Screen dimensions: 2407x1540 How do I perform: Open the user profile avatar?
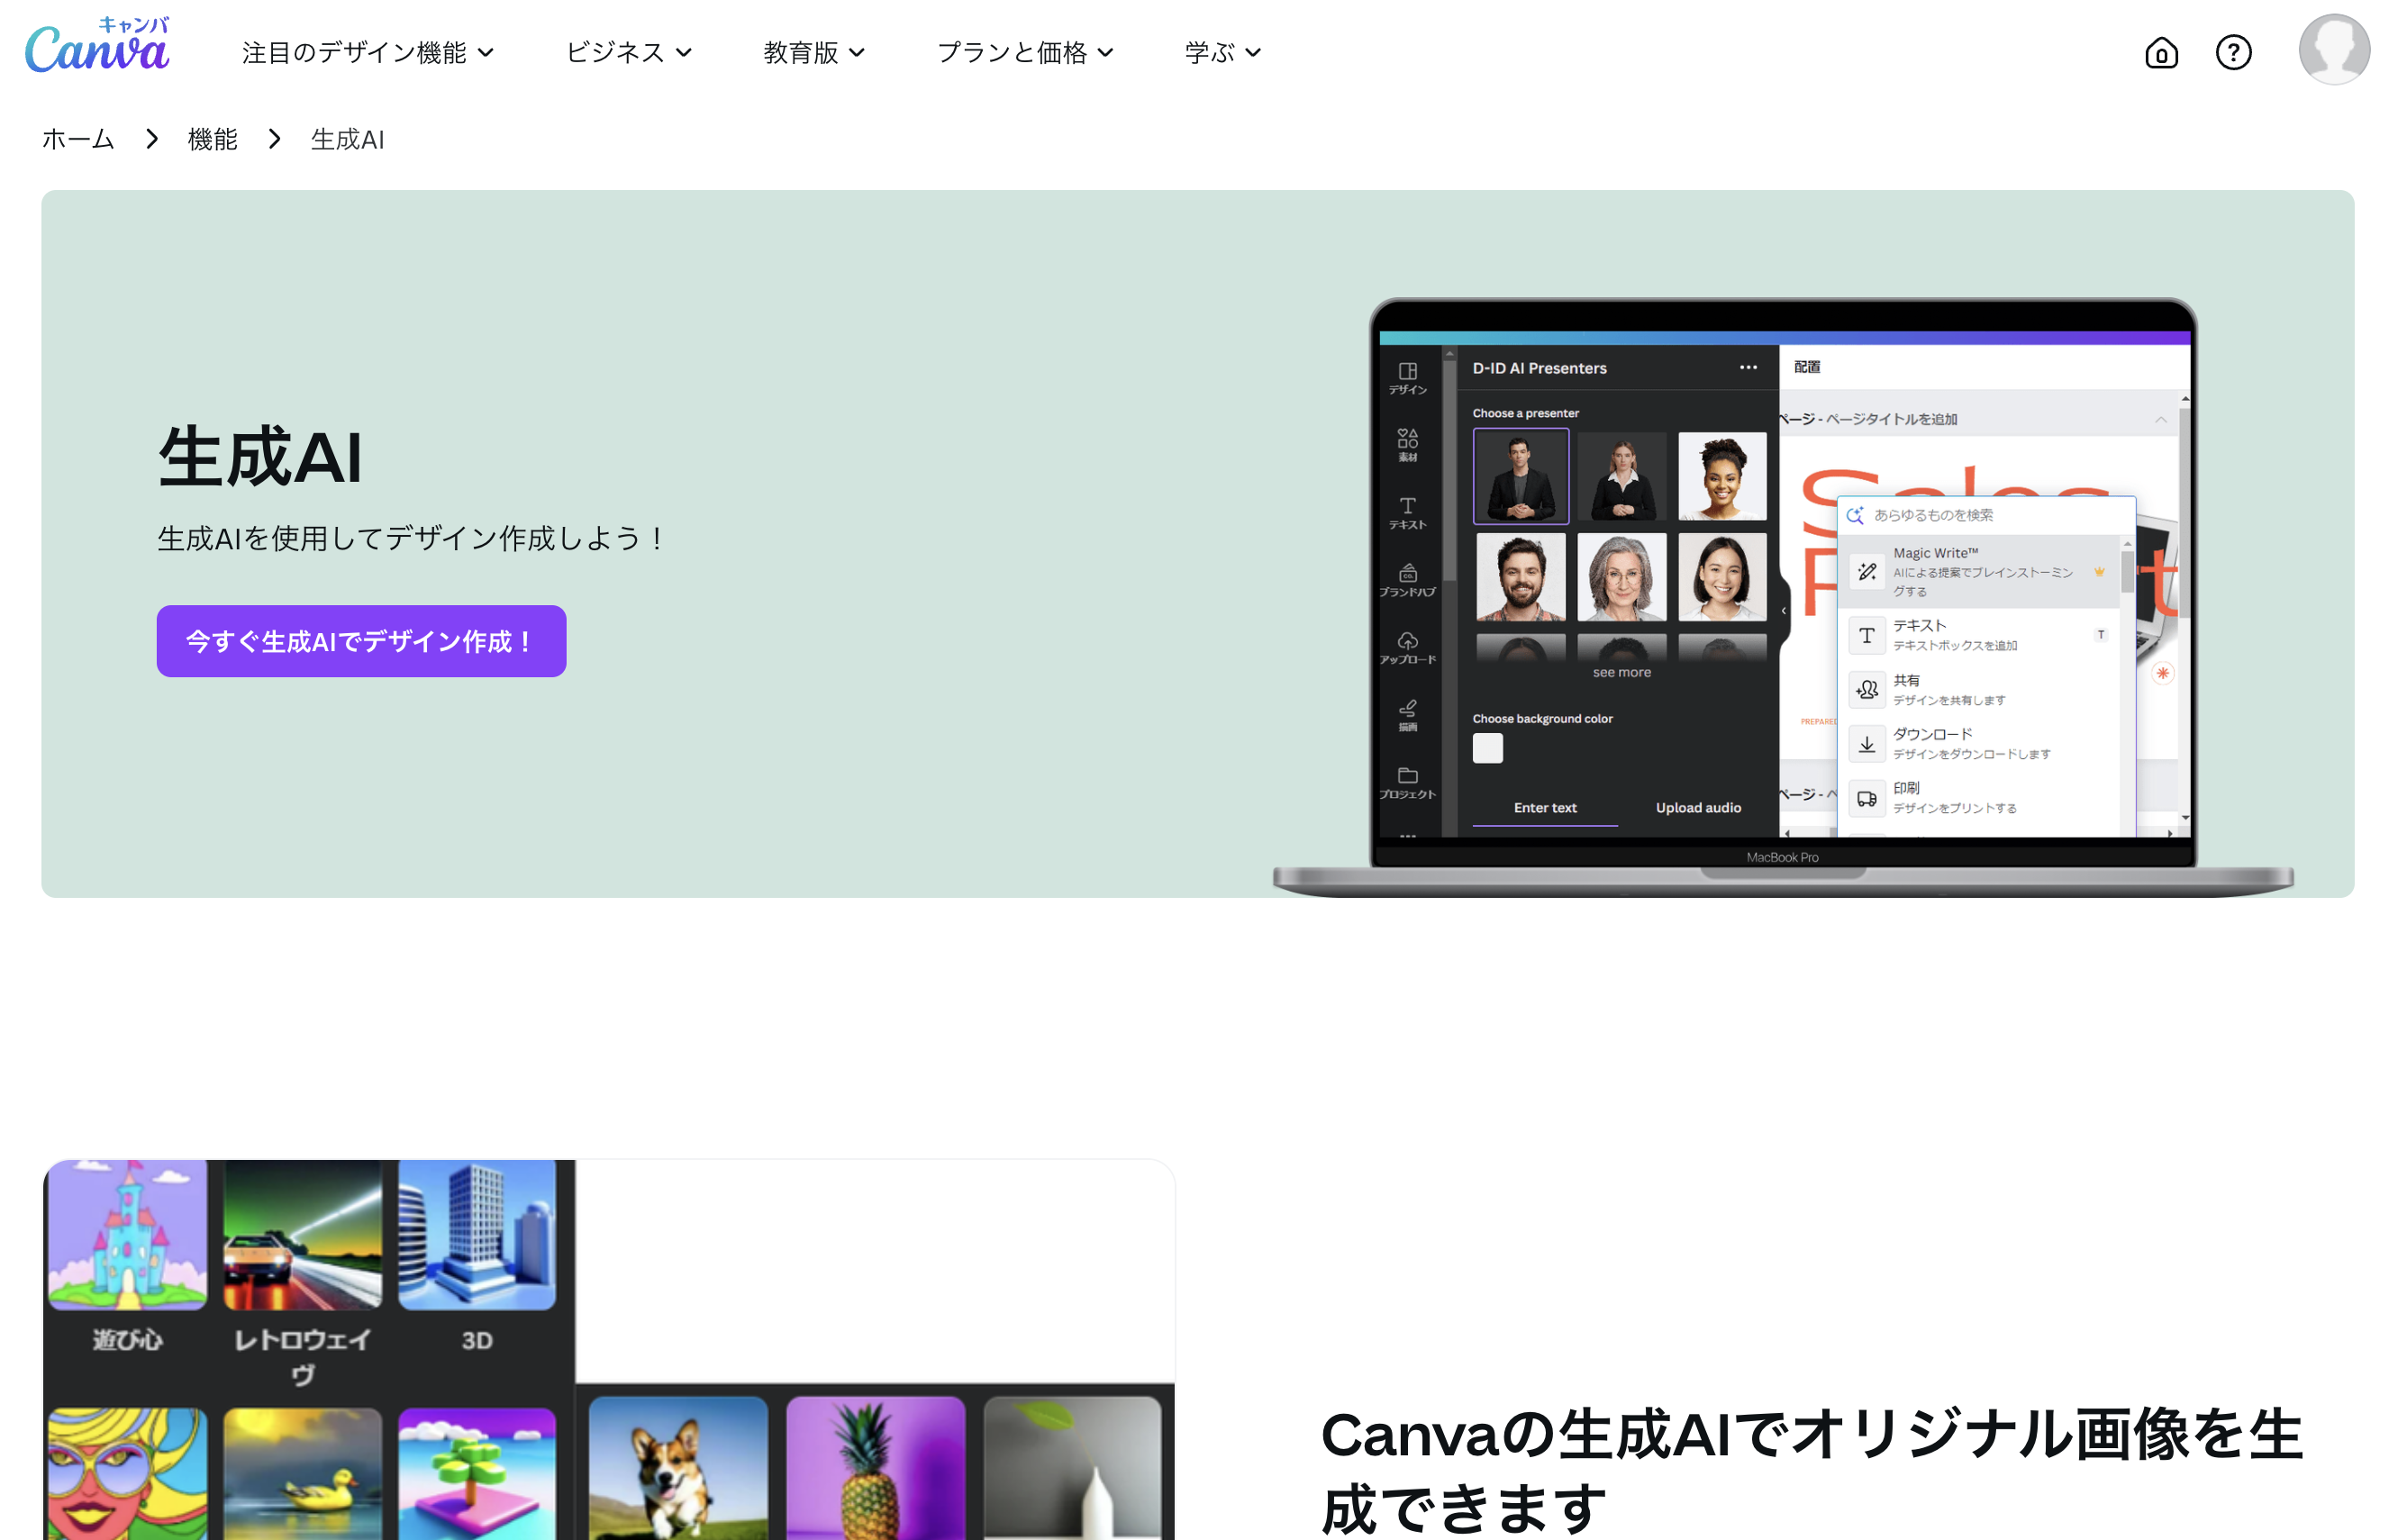coord(2334,49)
